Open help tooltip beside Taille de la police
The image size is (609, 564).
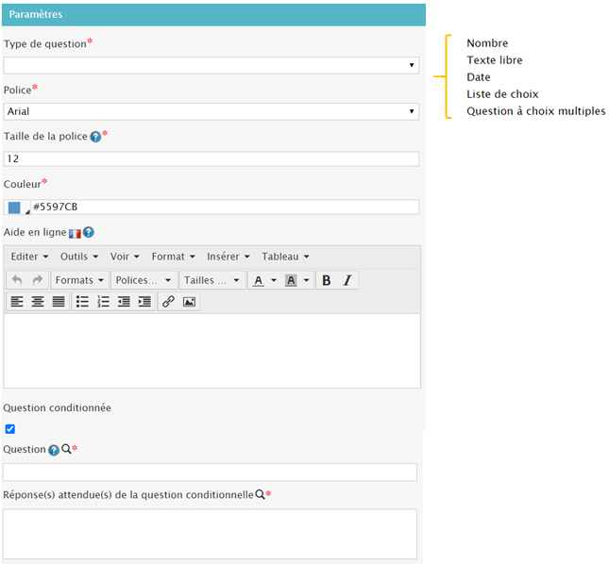(95, 137)
